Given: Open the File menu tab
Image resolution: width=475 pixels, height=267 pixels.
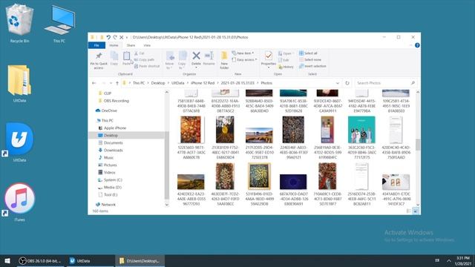Looking at the screenshot, I should click(x=96, y=45).
